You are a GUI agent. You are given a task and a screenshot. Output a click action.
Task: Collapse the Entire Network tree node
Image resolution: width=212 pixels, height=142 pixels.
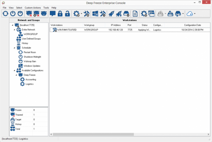(14, 30)
